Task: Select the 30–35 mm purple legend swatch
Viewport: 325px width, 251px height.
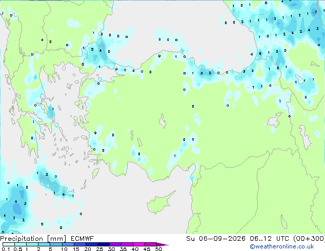Action: (115, 244)
